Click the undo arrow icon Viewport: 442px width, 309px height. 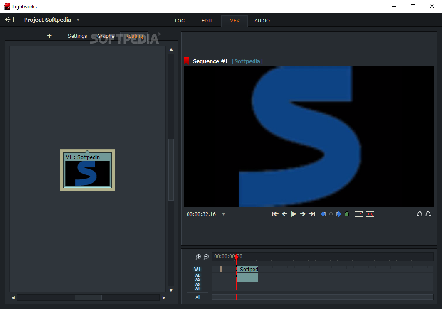(420, 214)
